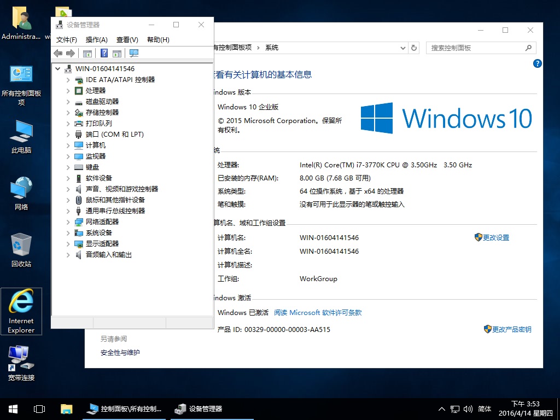Click the 更改设置 link

point(495,237)
